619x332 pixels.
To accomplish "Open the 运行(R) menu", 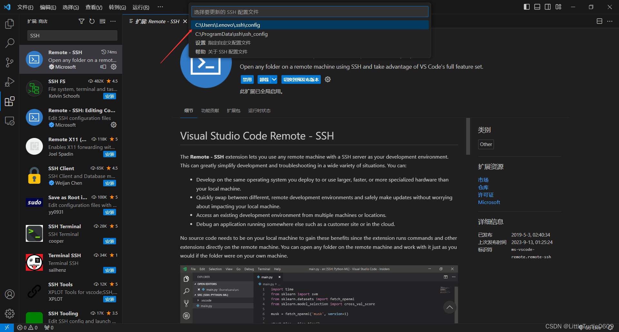I will tap(141, 7).
